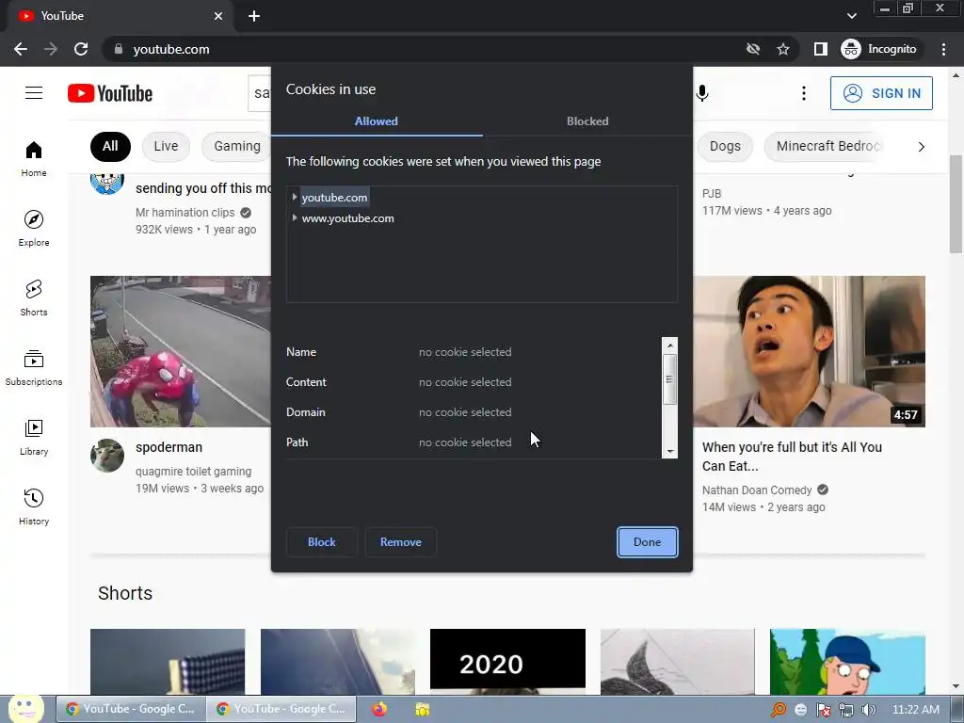
Task: Reload the page
Action: click(81, 49)
